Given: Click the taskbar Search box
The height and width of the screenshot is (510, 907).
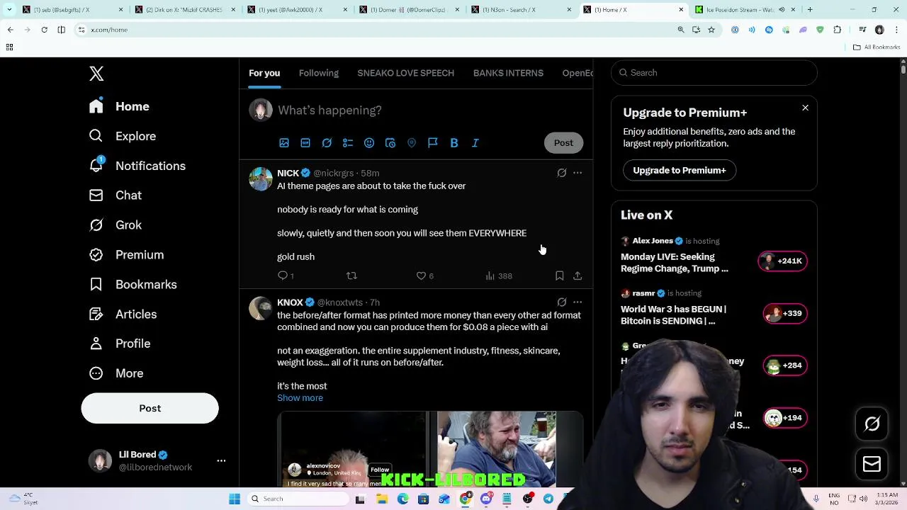Looking at the screenshot, I should click(298, 499).
